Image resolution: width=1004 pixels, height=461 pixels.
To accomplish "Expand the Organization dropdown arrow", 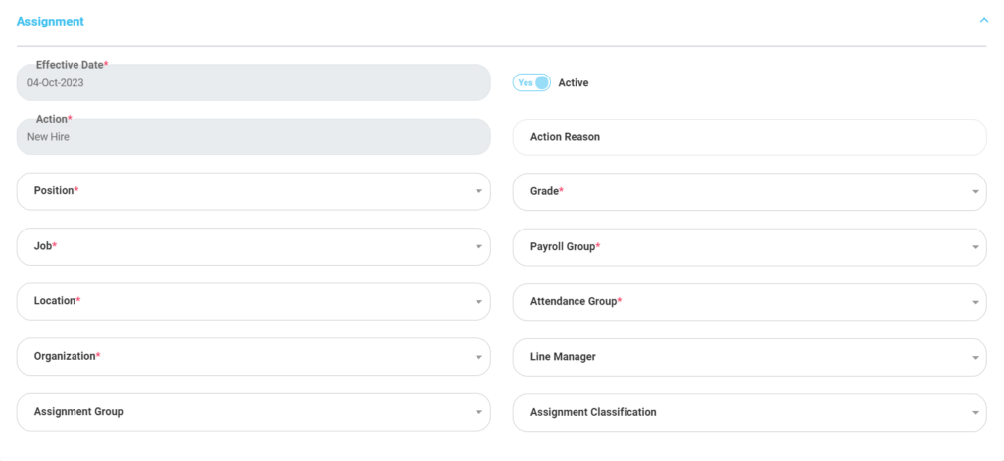I will pos(478,357).
